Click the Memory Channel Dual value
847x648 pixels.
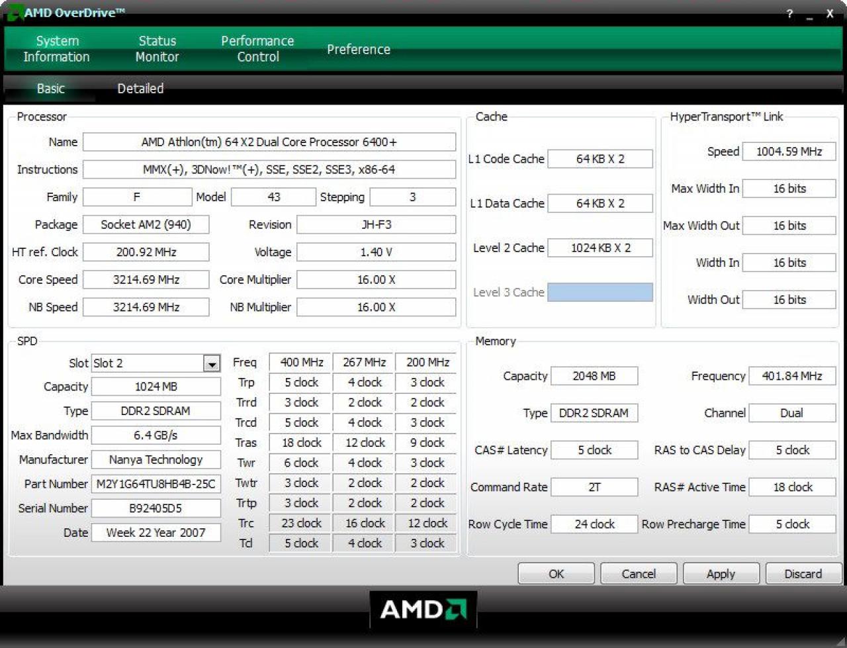[792, 413]
